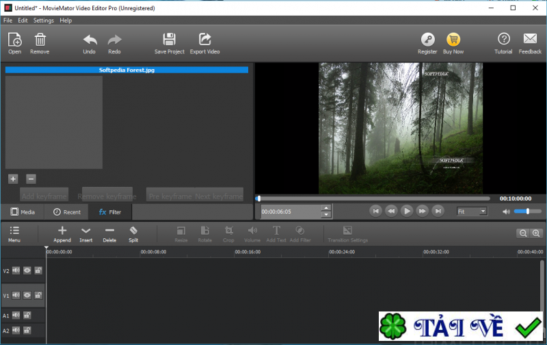Append clip to the timeline
Screen dimensions: 547x345
pyautogui.click(x=62, y=231)
